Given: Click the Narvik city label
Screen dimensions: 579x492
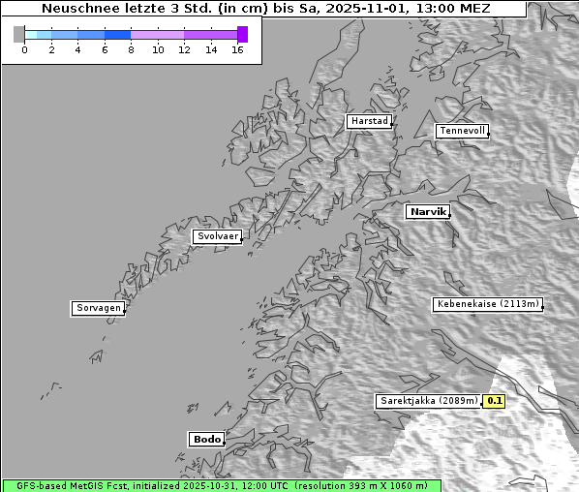Looking at the screenshot, I should click(428, 212).
